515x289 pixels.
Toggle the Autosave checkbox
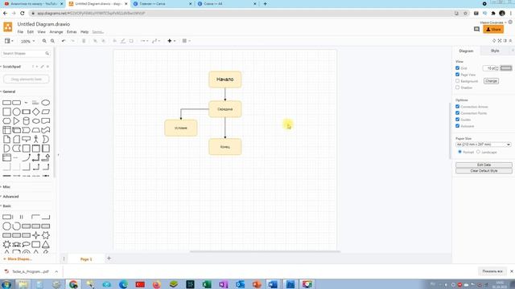[x=458, y=126]
